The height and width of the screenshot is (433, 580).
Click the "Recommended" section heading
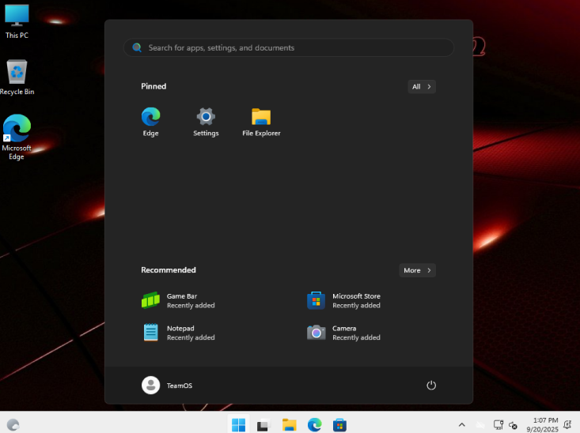pos(169,270)
